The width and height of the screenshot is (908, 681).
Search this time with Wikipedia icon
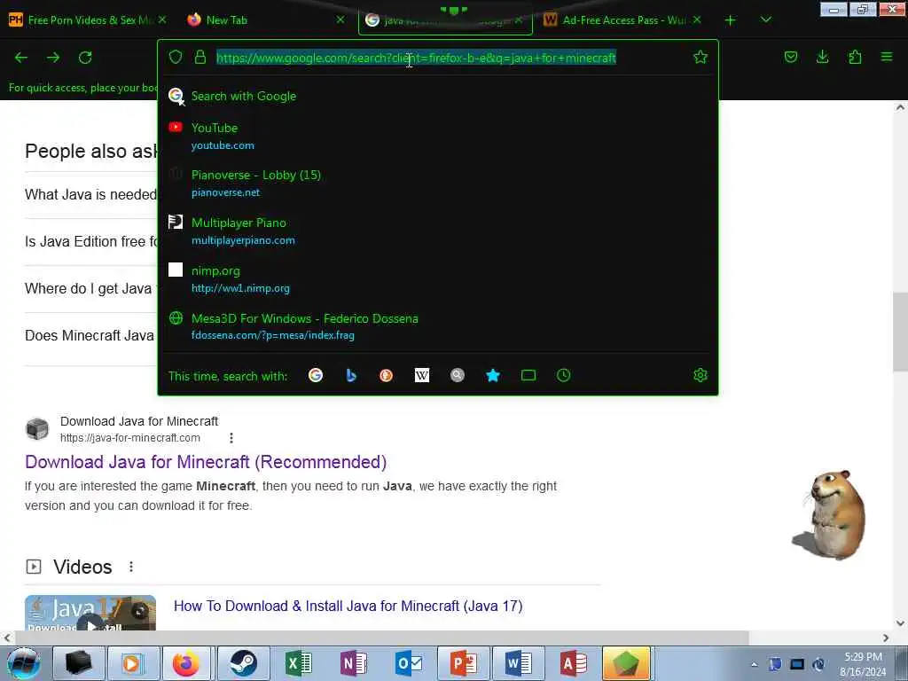(421, 375)
